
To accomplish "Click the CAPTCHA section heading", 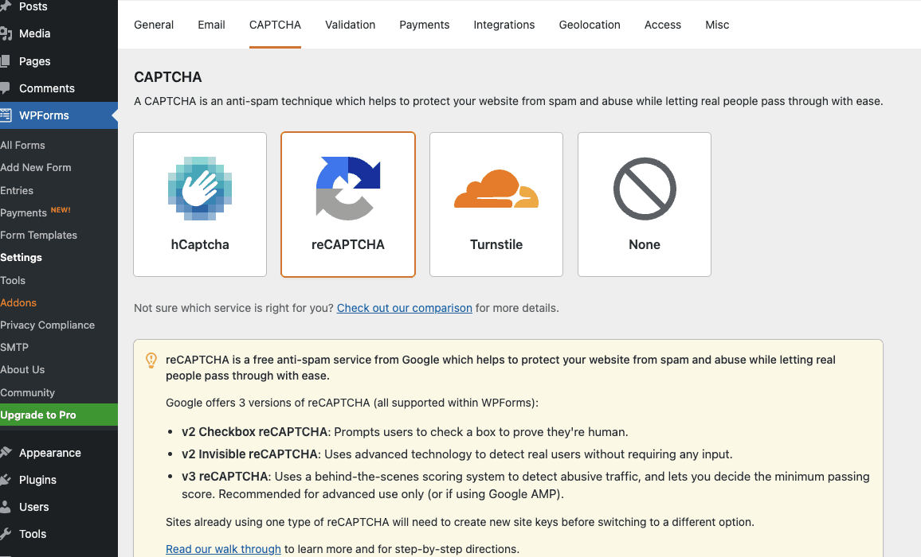I will [x=168, y=77].
